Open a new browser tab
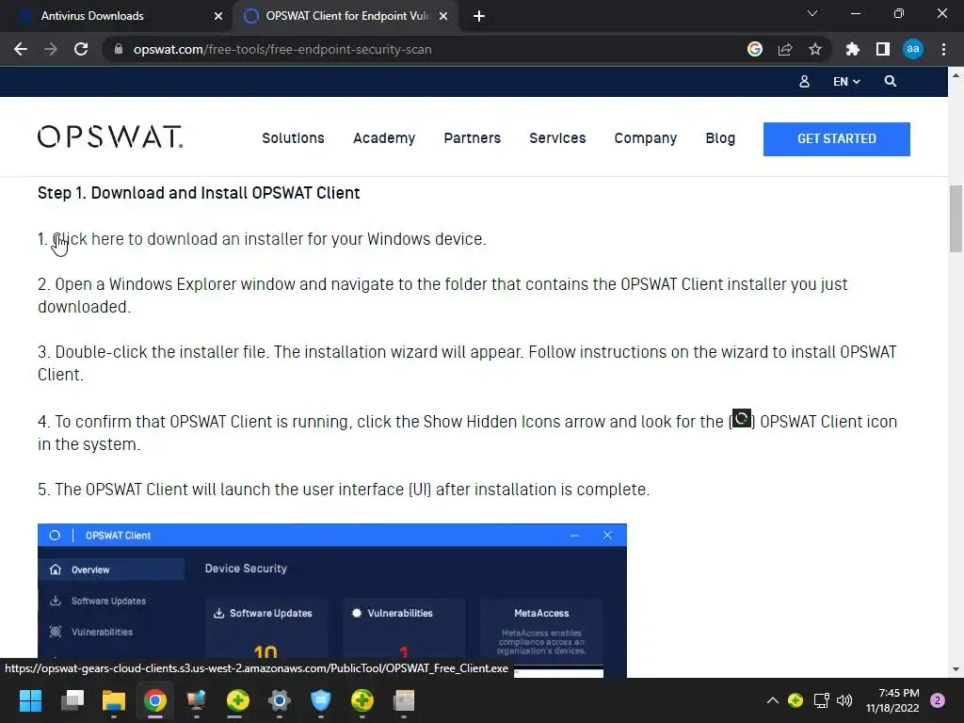Screen dimensions: 964x723 tap(479, 16)
